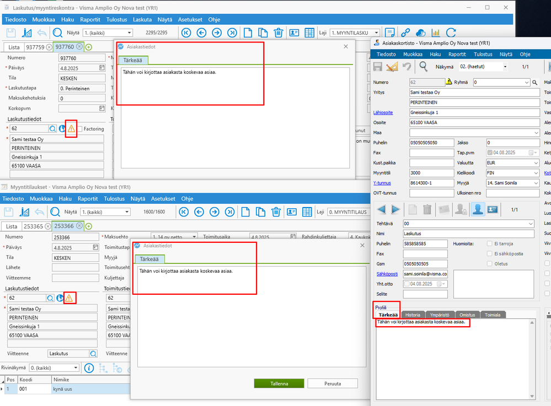
Task: Open Laji dropdown showing MYYNTILASKU
Action: [x=377, y=33]
